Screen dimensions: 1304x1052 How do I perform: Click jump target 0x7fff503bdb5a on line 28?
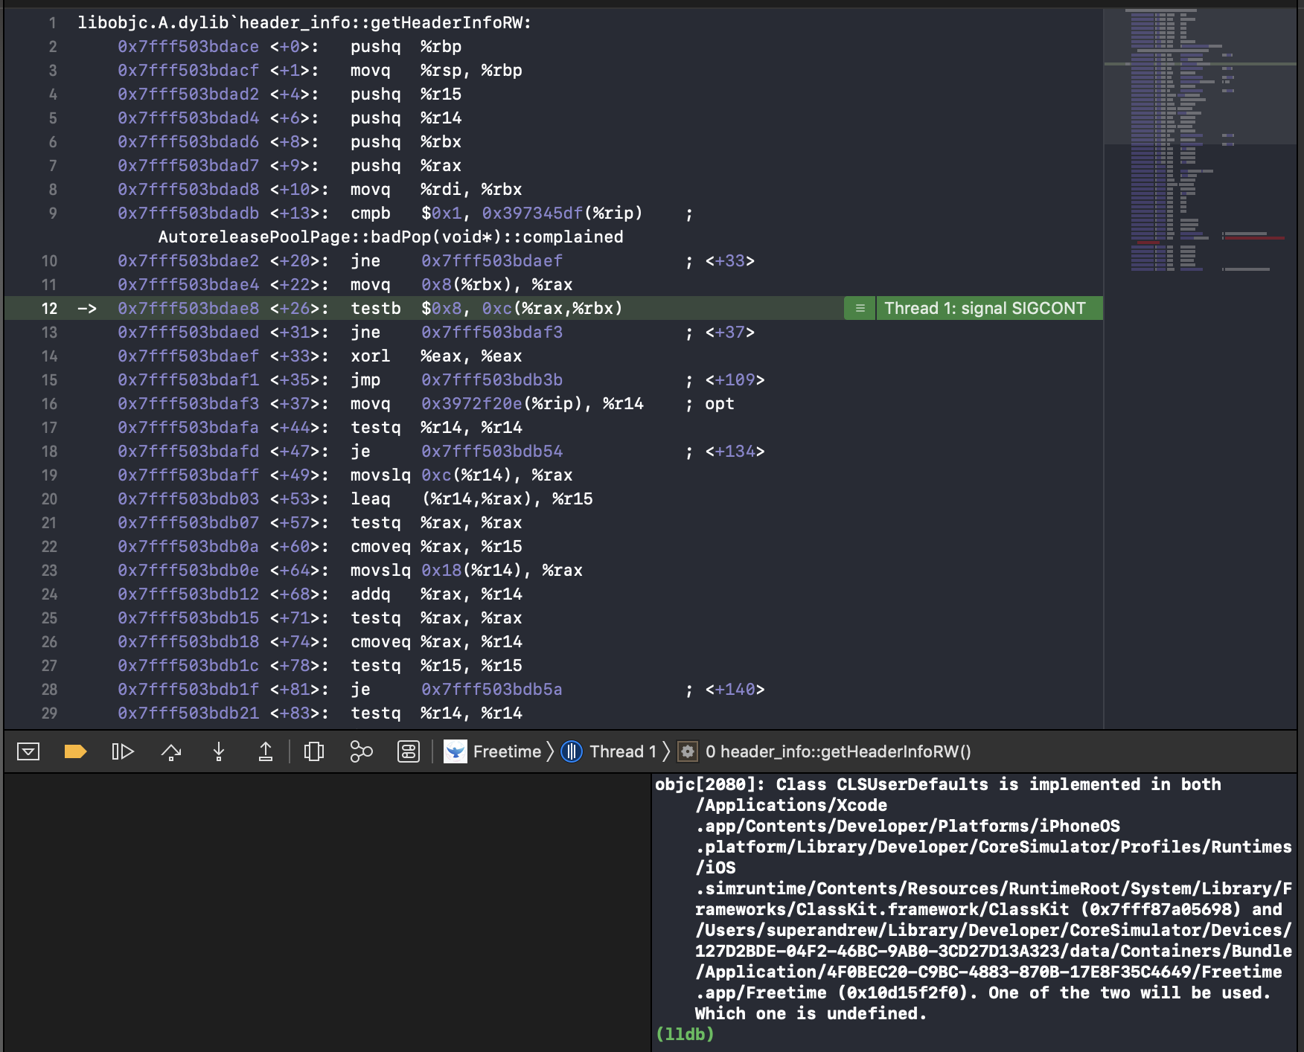pyautogui.click(x=492, y=689)
